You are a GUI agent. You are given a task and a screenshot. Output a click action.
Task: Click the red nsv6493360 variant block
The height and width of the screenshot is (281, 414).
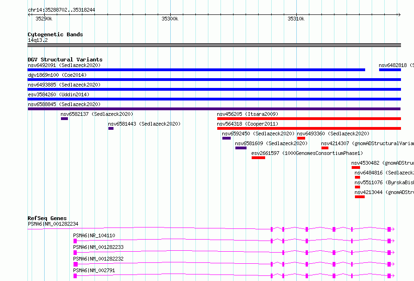coord(301,138)
